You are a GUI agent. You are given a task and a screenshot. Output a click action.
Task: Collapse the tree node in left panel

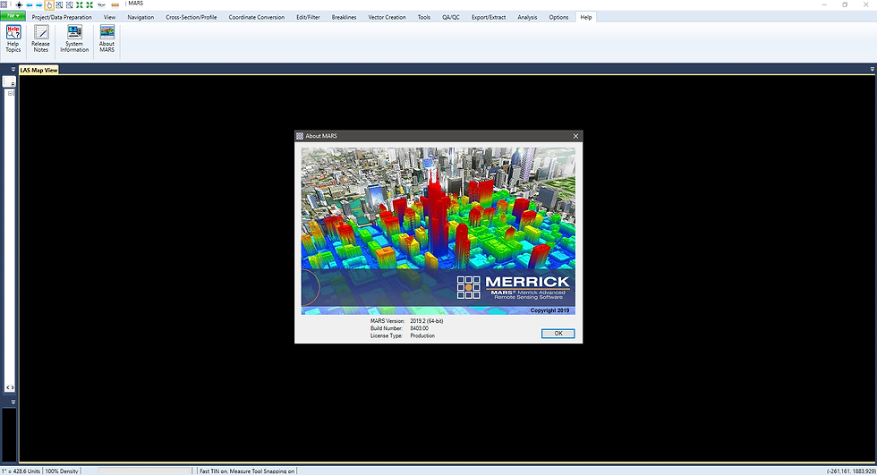[x=10, y=93]
